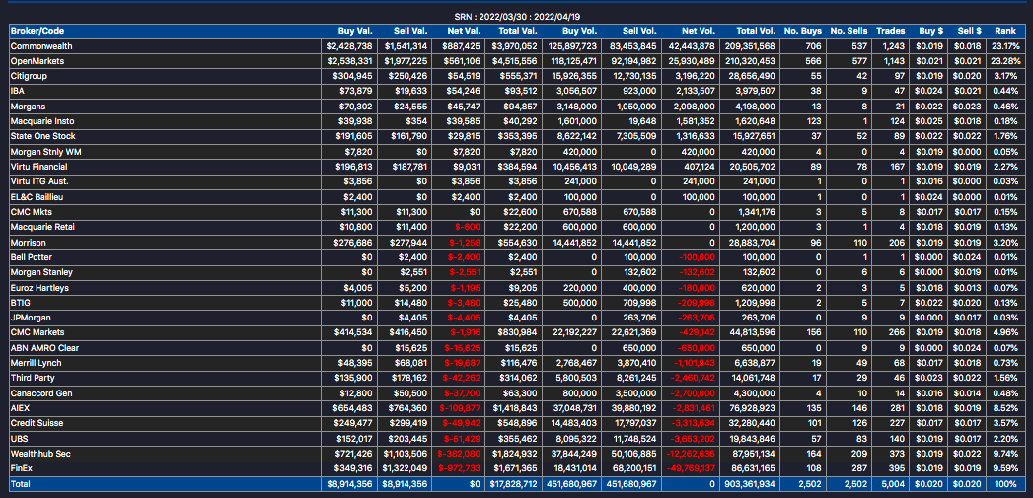Viewport: 1033px width, 498px height.
Task: Click OpenMarkets' Sell Val. $1,977,225
Action: pyautogui.click(x=406, y=61)
